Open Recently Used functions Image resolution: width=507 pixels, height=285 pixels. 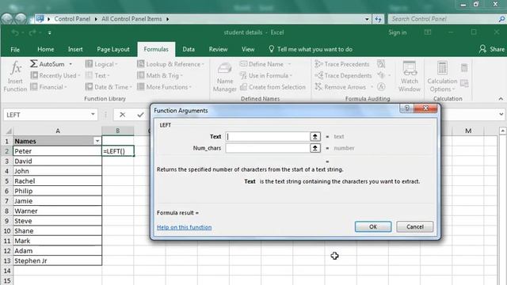(55, 76)
